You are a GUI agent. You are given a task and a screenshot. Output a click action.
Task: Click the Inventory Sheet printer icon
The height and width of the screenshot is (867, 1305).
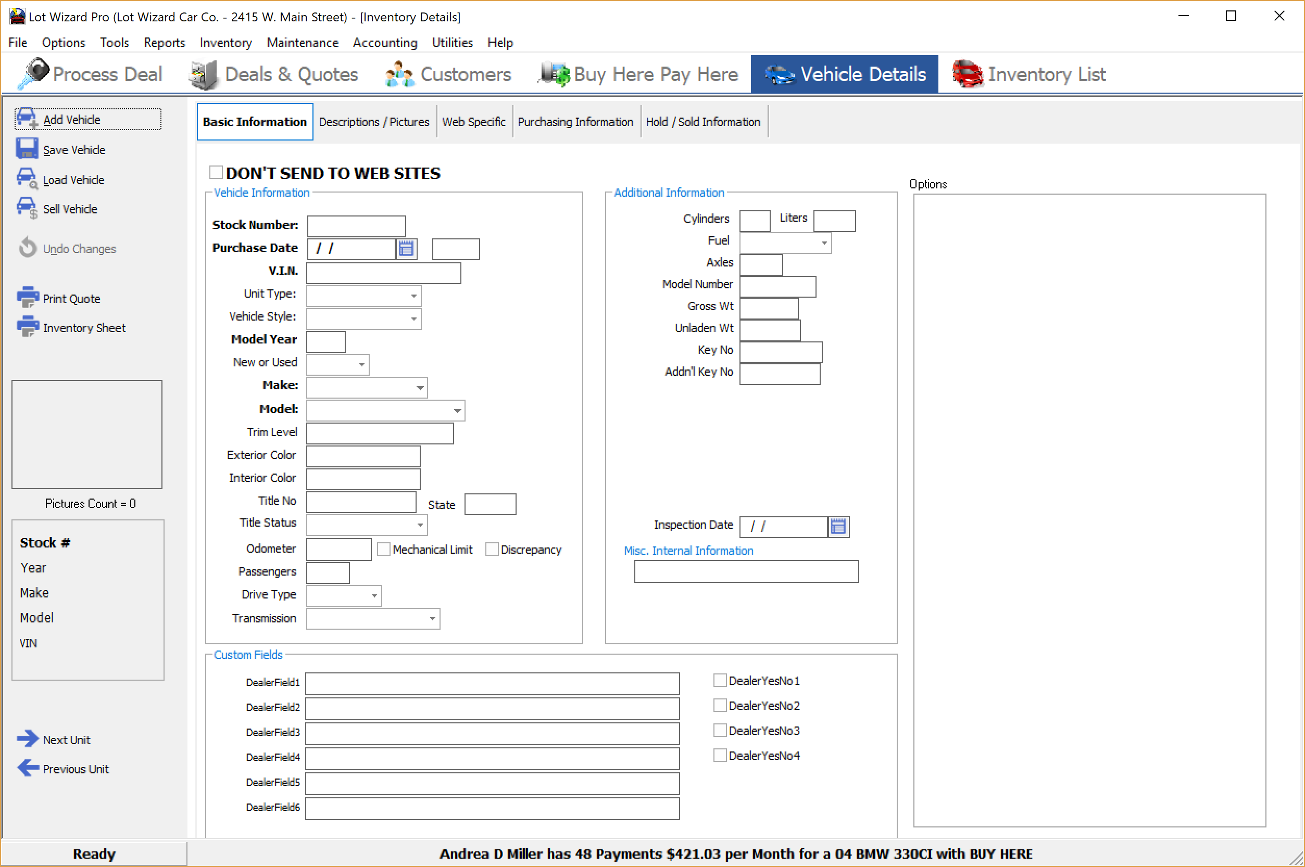click(x=27, y=327)
